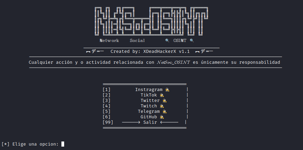Click the 'Social' subtitle word
303x150 pixels.
click(x=137, y=41)
